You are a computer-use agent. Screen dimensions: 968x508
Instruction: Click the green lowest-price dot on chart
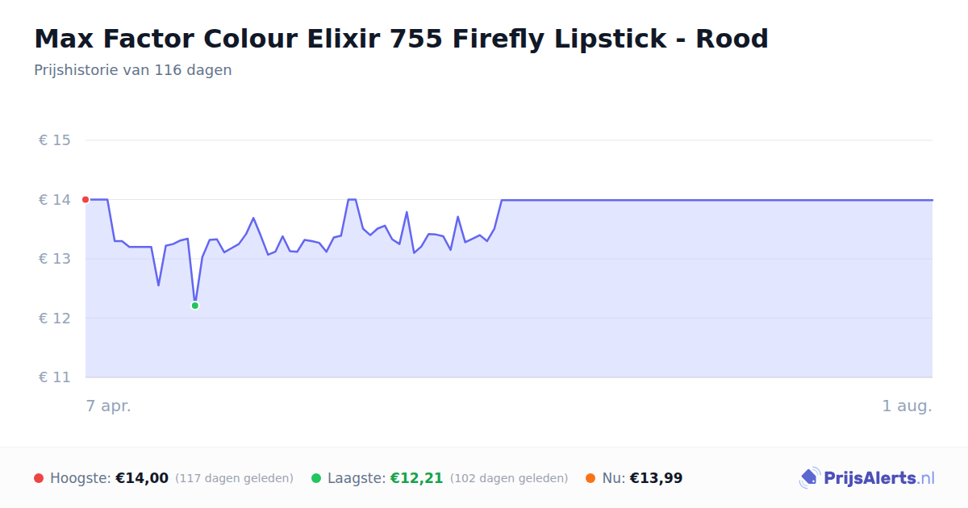point(195,306)
